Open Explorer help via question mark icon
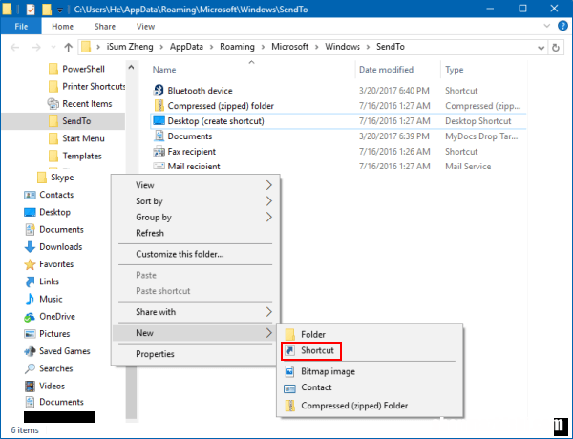Image resolution: width=573 pixels, height=439 pixels. (562, 26)
